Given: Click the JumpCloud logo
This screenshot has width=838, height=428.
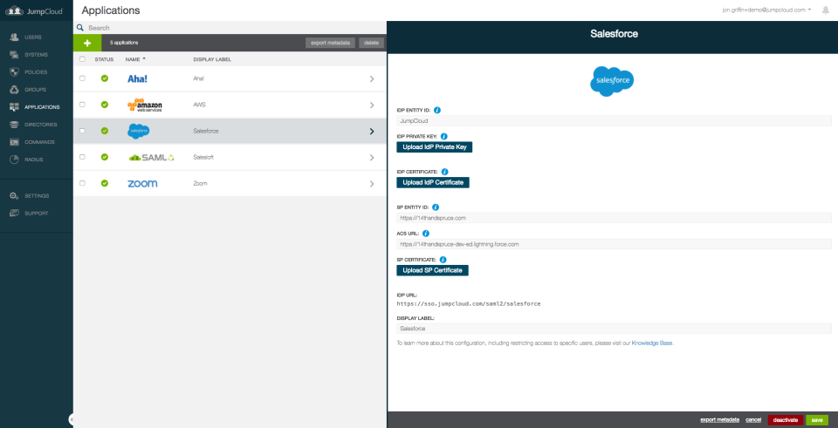Looking at the screenshot, I should click(34, 10).
